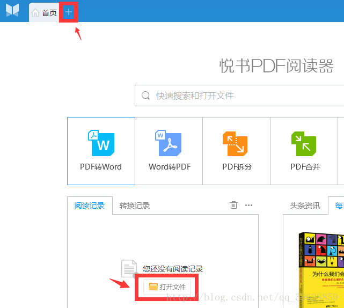Viewport: 344px width, 308px height.
Task: Click the 悦书 book logo icon
Action: (x=12, y=10)
